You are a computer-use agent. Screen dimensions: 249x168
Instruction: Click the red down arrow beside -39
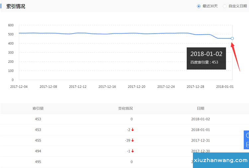[x=132, y=141]
